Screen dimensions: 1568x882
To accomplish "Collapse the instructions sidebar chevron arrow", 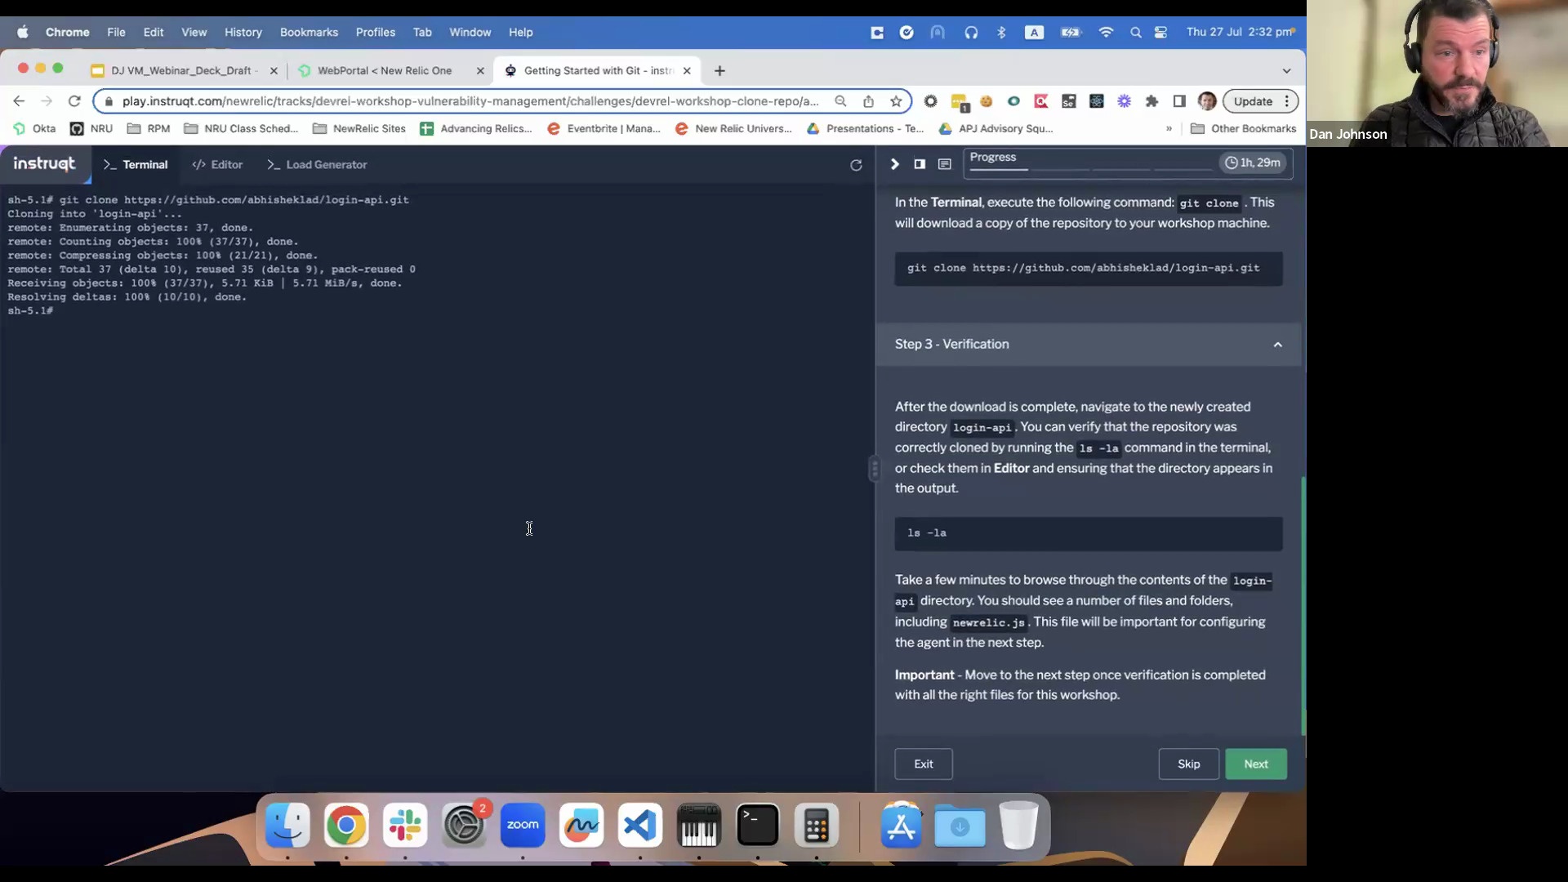I will tap(894, 164).
